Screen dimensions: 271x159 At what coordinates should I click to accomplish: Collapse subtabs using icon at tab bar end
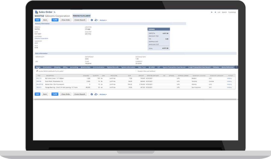tap(236, 67)
